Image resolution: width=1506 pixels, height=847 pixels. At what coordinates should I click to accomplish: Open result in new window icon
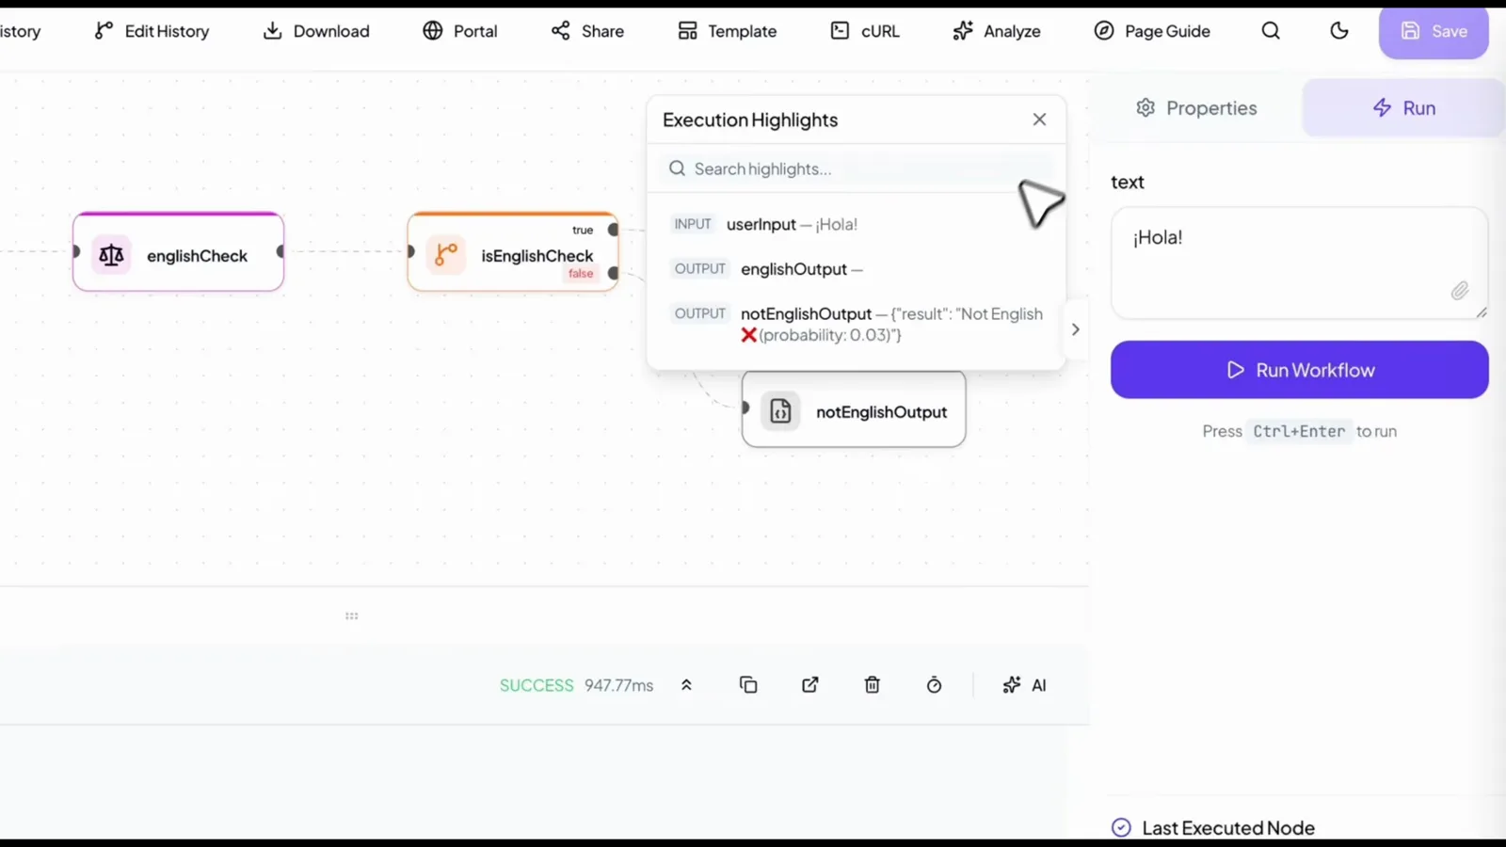tap(810, 685)
